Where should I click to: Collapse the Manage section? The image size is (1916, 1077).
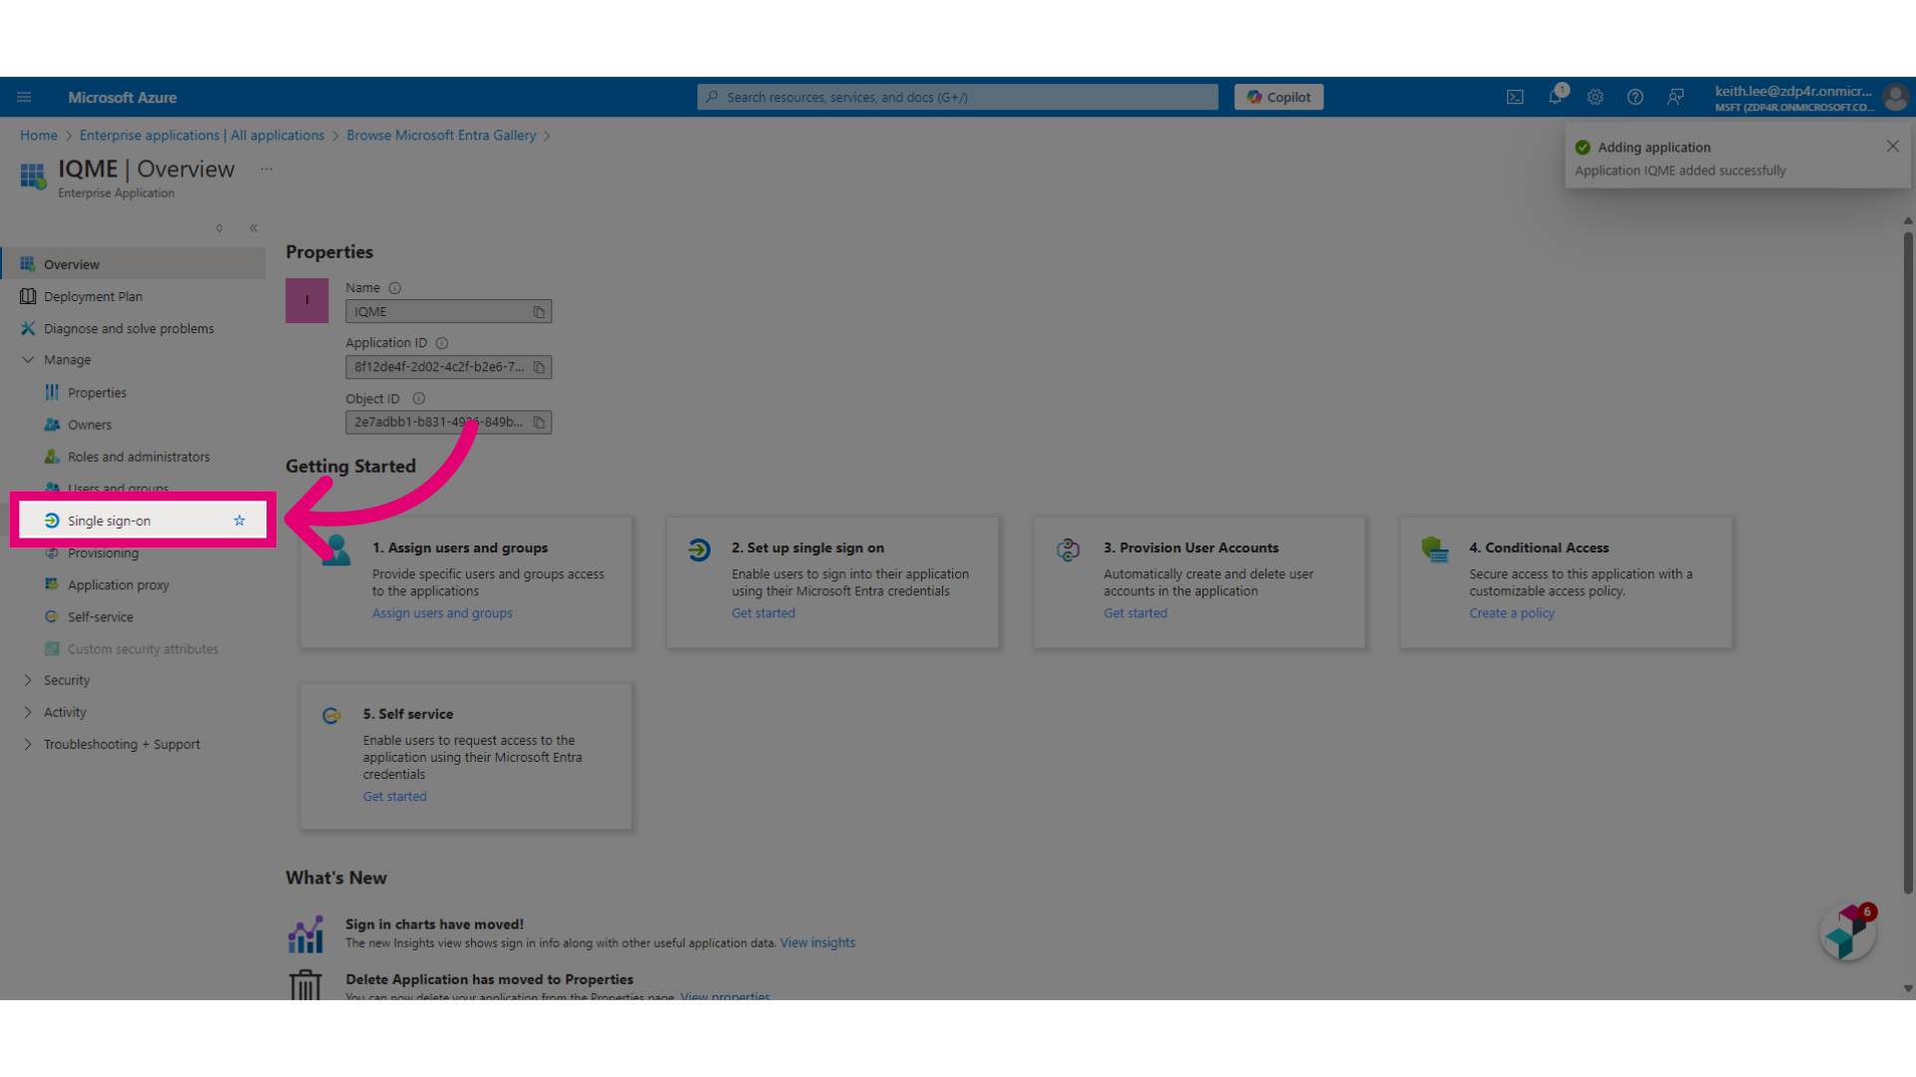click(28, 360)
